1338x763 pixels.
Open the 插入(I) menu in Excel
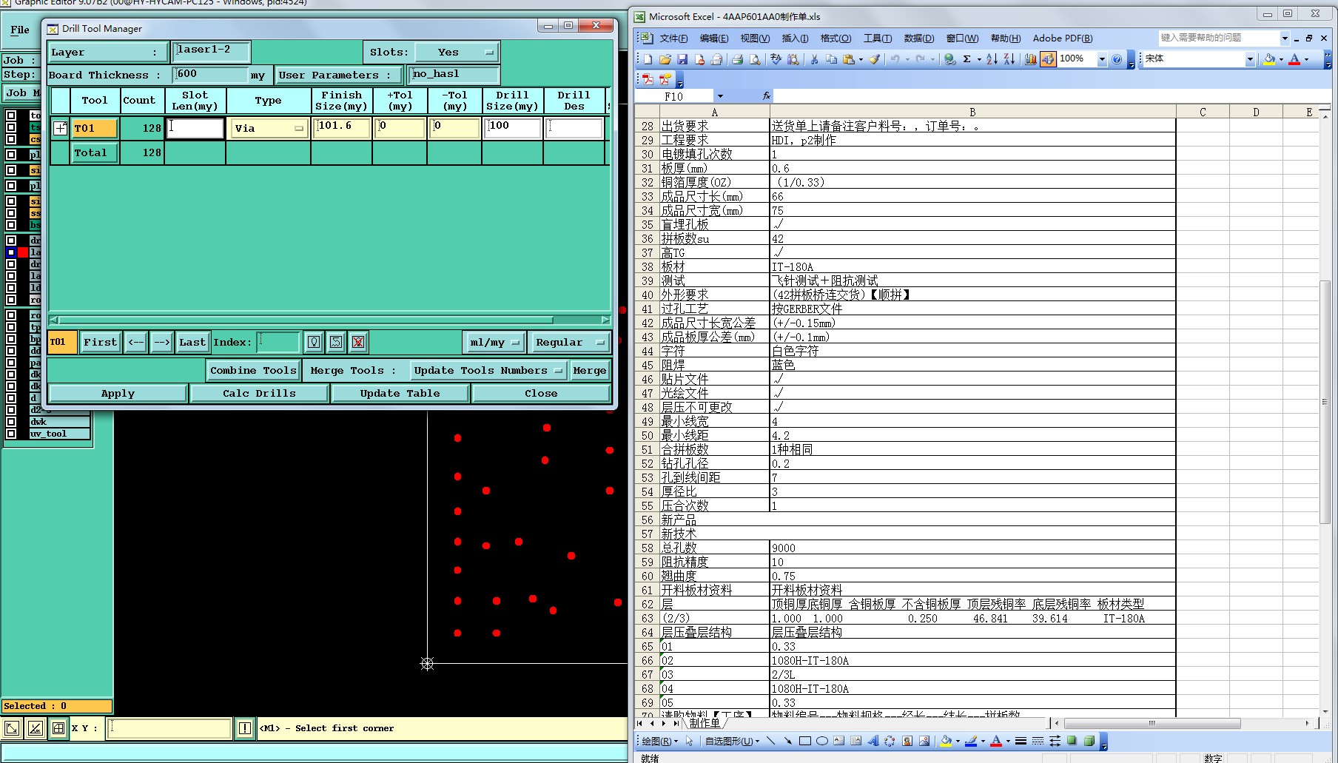pyautogui.click(x=796, y=38)
